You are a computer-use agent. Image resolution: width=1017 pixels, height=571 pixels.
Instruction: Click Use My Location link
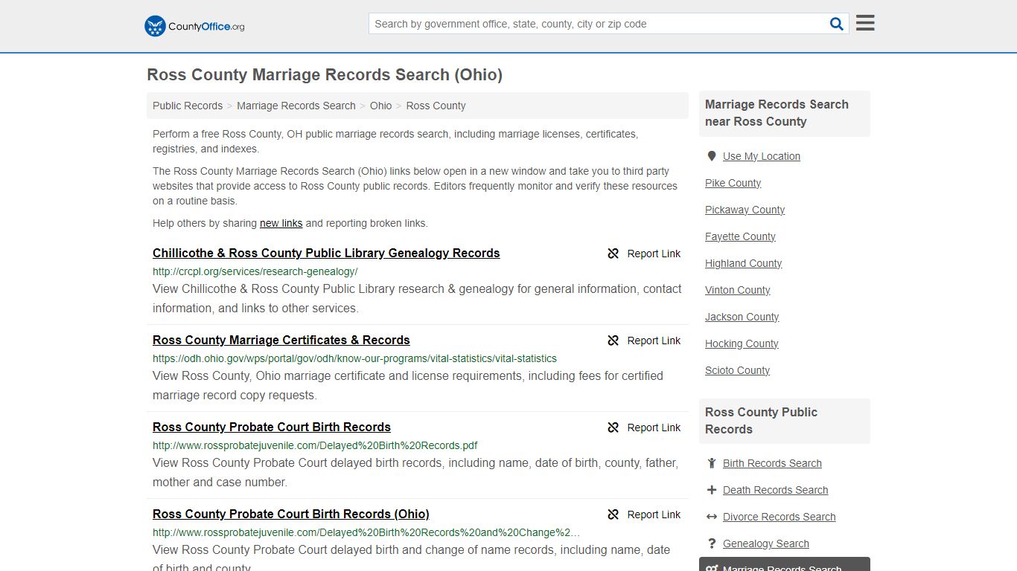coord(762,156)
